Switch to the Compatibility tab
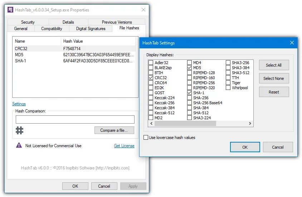302x197 pixels. 52,29
